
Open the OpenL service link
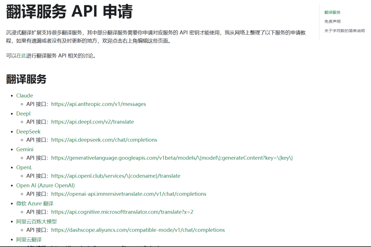pyautogui.click(x=24, y=168)
